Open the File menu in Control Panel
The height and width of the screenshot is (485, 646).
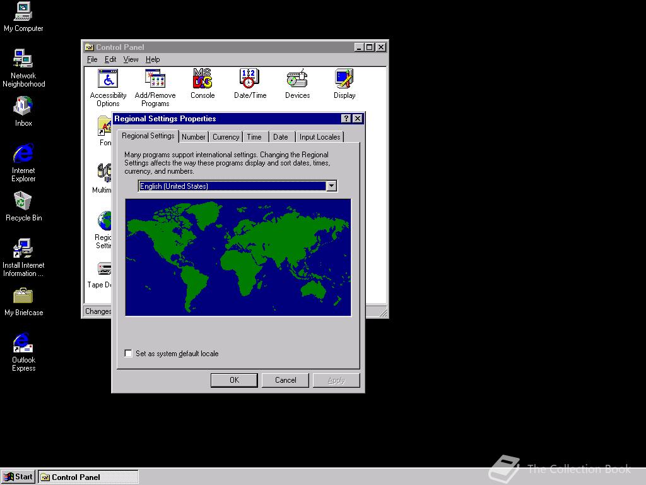92,59
